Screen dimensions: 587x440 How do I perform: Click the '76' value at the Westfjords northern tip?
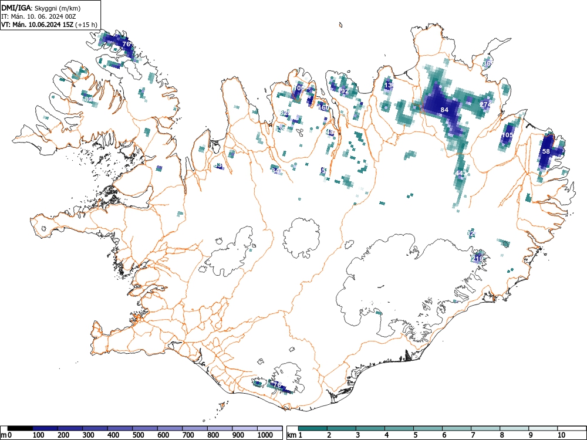click(x=127, y=44)
